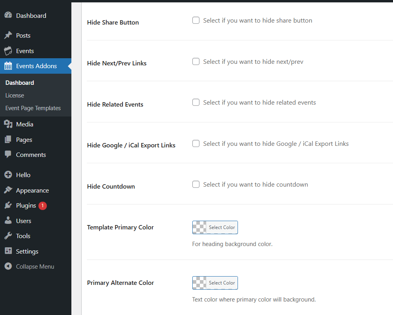Screen dimensions: 393x315
Task: Click the Tools wrench icon
Action: tap(8, 236)
